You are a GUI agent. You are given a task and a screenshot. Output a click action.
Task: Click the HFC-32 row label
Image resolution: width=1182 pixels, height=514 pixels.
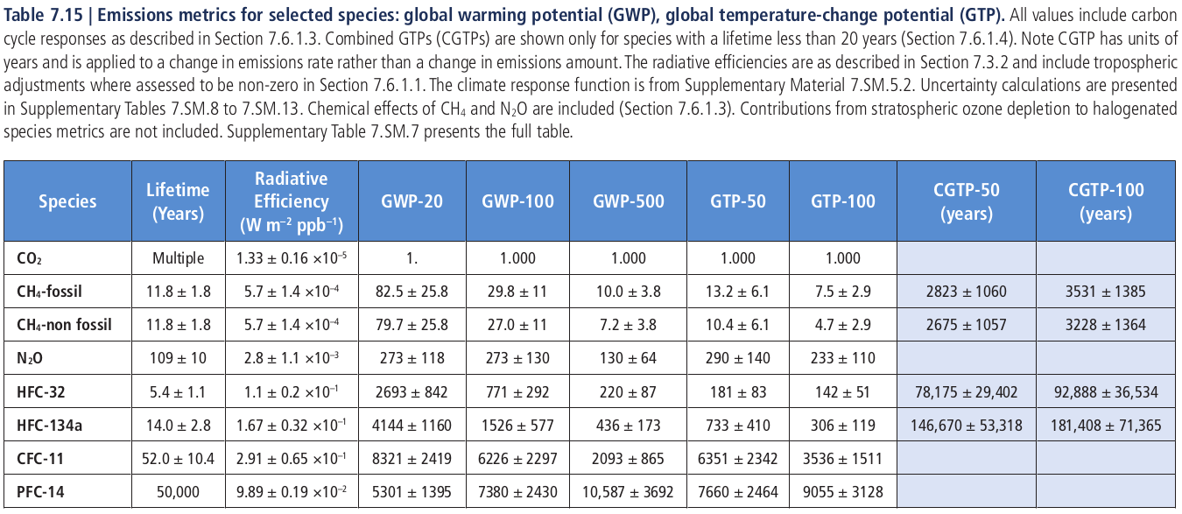41,391
